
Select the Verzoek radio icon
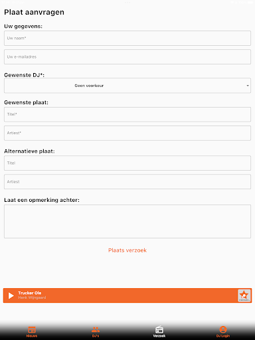[x=159, y=329]
